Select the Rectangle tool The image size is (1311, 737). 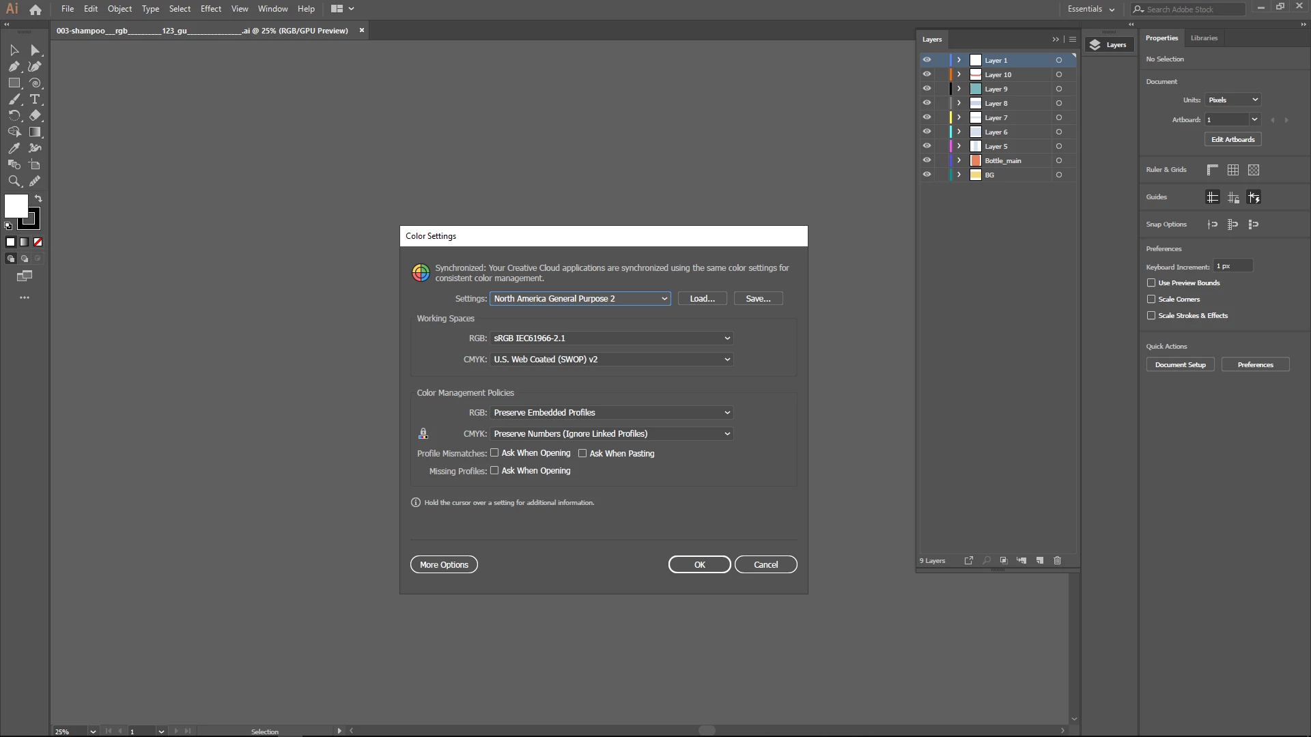[x=14, y=83]
